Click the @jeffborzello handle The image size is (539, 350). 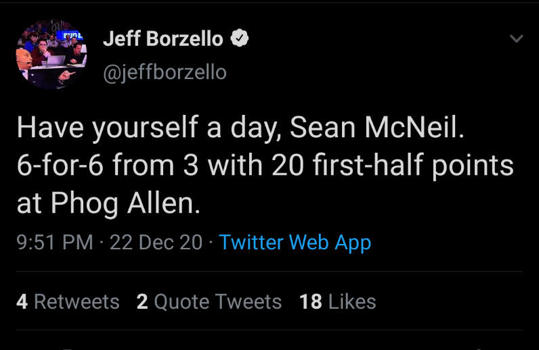(x=165, y=72)
